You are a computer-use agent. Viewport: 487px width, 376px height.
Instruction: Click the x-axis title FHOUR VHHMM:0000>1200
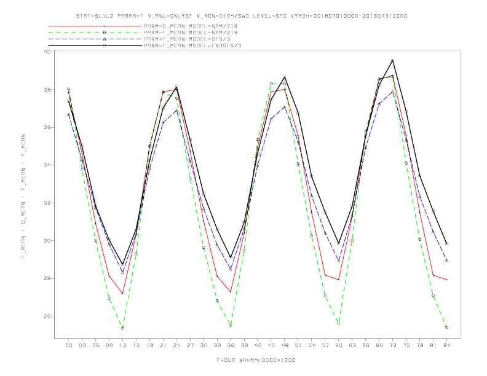(x=256, y=360)
